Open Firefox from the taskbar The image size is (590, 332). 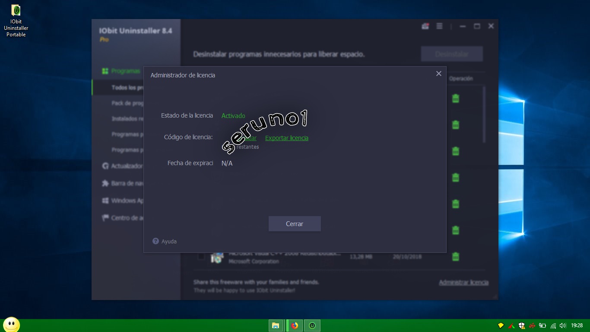(294, 325)
